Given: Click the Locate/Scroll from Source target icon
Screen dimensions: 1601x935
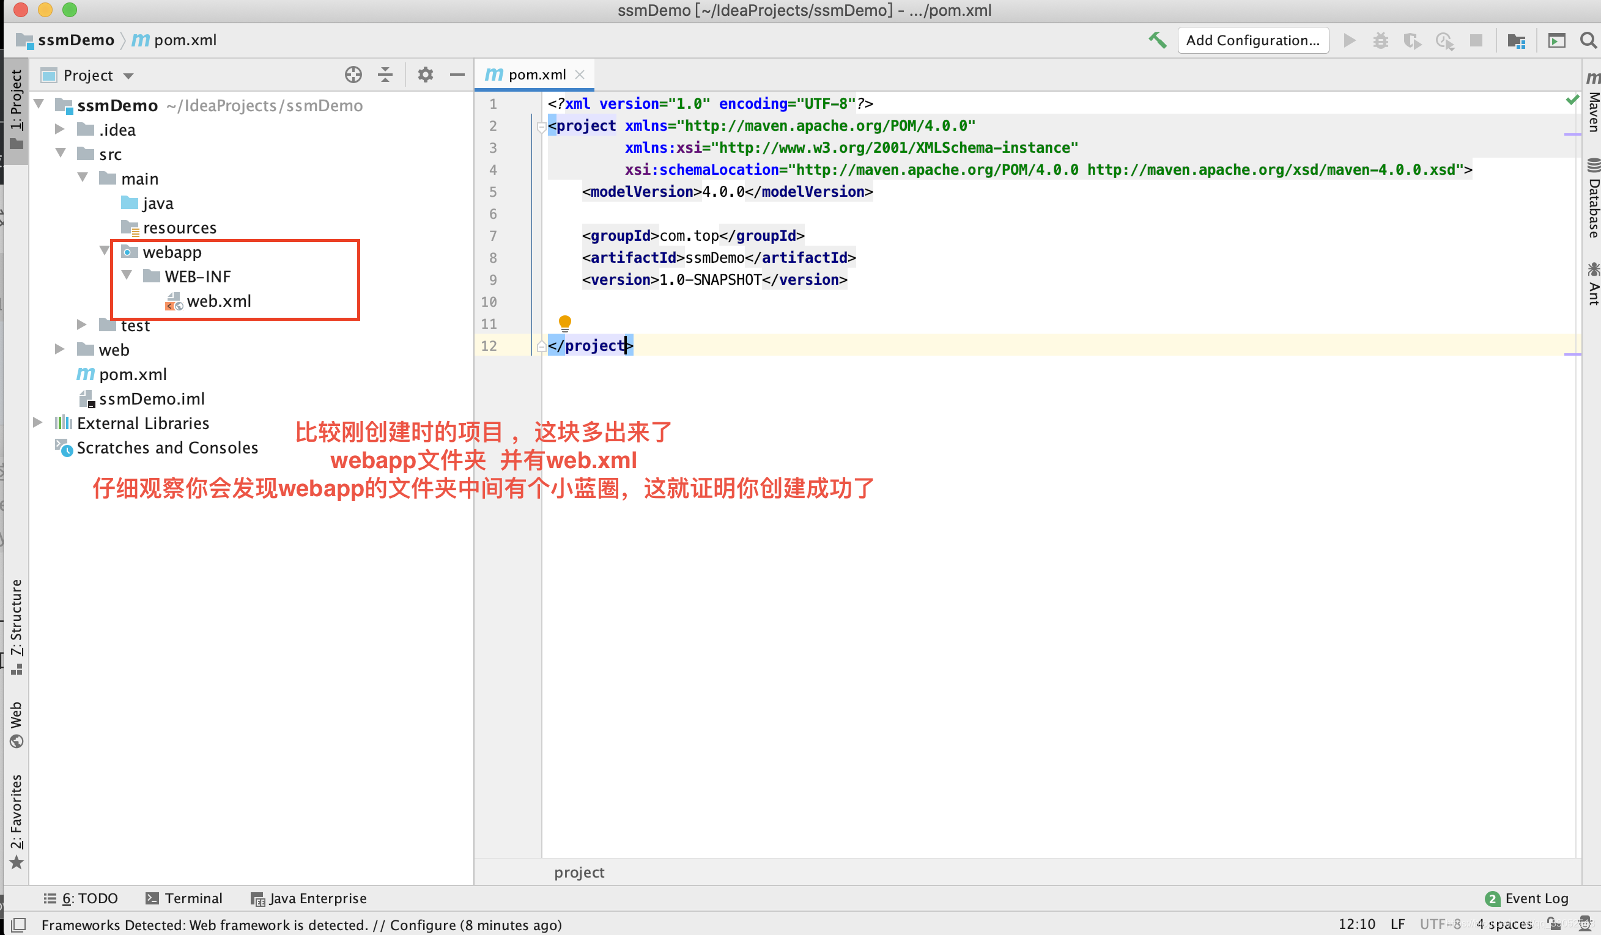Looking at the screenshot, I should coord(353,75).
